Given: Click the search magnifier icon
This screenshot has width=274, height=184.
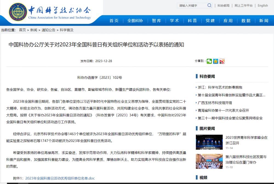Looking at the screenshot, I should (x=209, y=5).
